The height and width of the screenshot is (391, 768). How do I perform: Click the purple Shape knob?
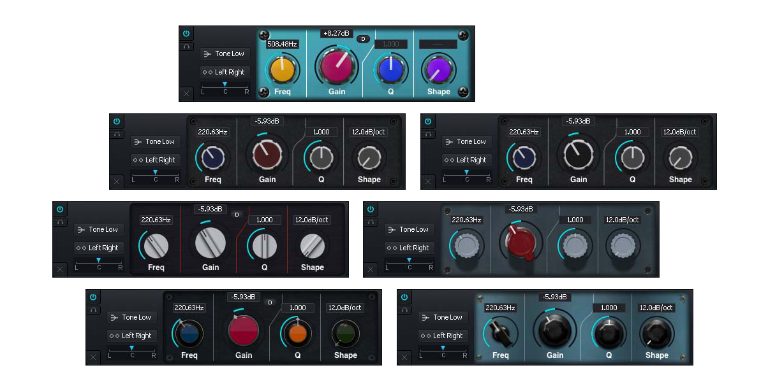tap(438, 68)
